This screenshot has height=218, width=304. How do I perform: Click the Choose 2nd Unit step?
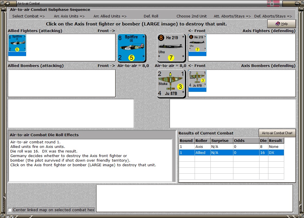(191, 16)
